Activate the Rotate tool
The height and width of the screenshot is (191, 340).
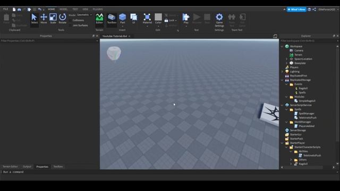(x=63, y=19)
